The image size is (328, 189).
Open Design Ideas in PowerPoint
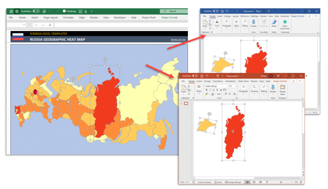282,90
